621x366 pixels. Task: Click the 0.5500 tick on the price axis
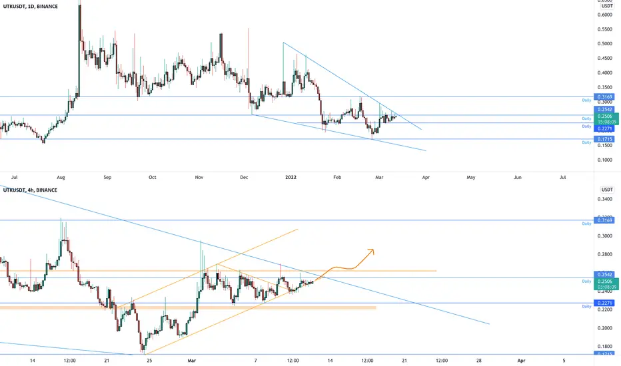[604, 29]
